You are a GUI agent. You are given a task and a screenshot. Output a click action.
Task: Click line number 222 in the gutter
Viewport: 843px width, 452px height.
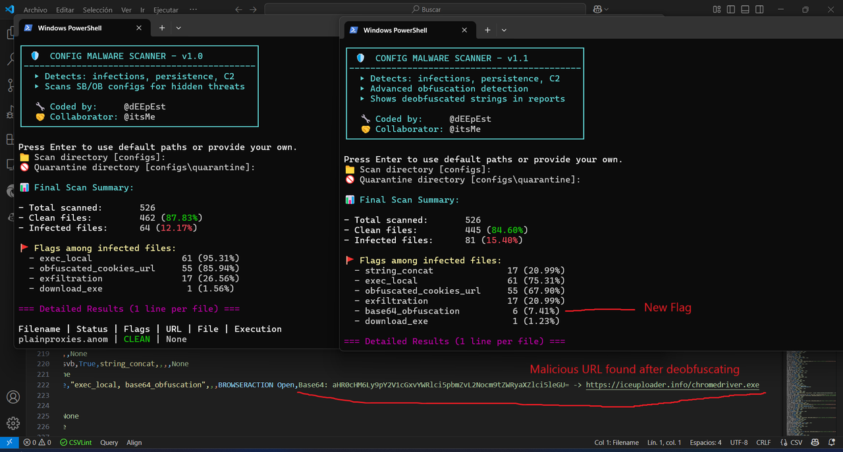(x=43, y=385)
